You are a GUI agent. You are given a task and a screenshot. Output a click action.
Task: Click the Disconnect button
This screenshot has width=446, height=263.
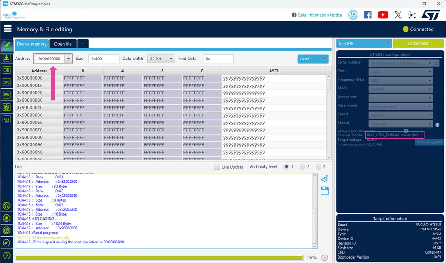click(x=418, y=43)
